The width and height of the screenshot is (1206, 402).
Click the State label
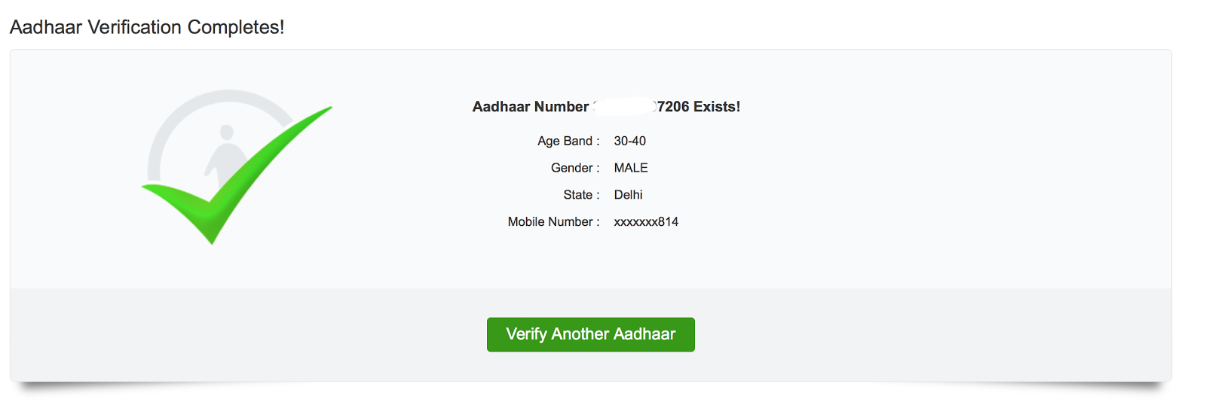580,195
